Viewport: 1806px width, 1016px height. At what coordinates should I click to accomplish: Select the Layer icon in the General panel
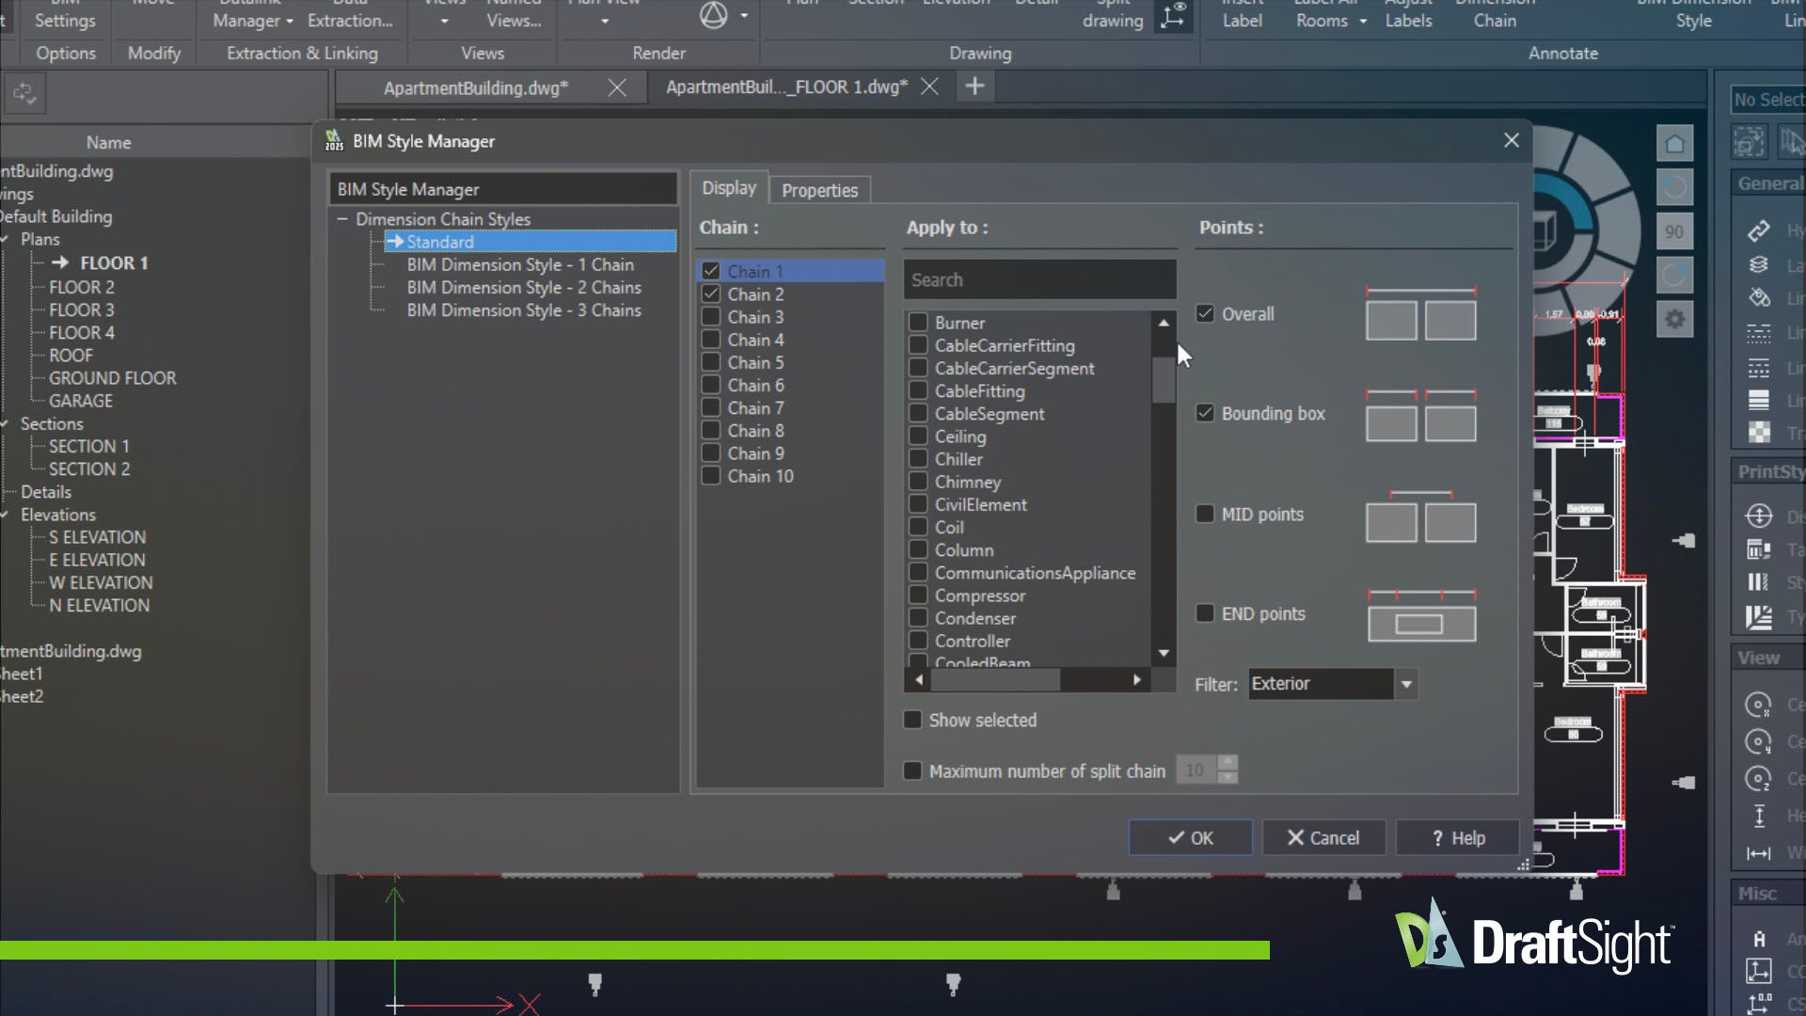point(1757,264)
